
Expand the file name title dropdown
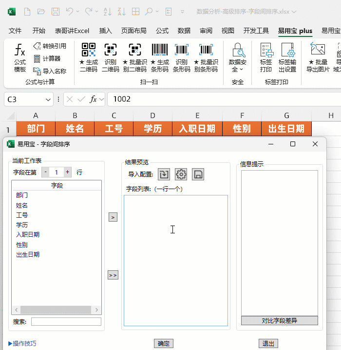point(294,12)
